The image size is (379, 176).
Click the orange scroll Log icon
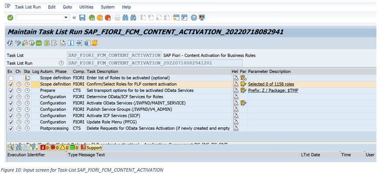click(x=95, y=43)
